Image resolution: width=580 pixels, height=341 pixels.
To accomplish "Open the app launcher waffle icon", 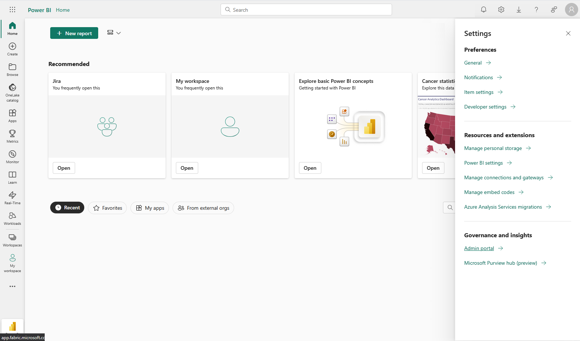I will click(x=12, y=10).
